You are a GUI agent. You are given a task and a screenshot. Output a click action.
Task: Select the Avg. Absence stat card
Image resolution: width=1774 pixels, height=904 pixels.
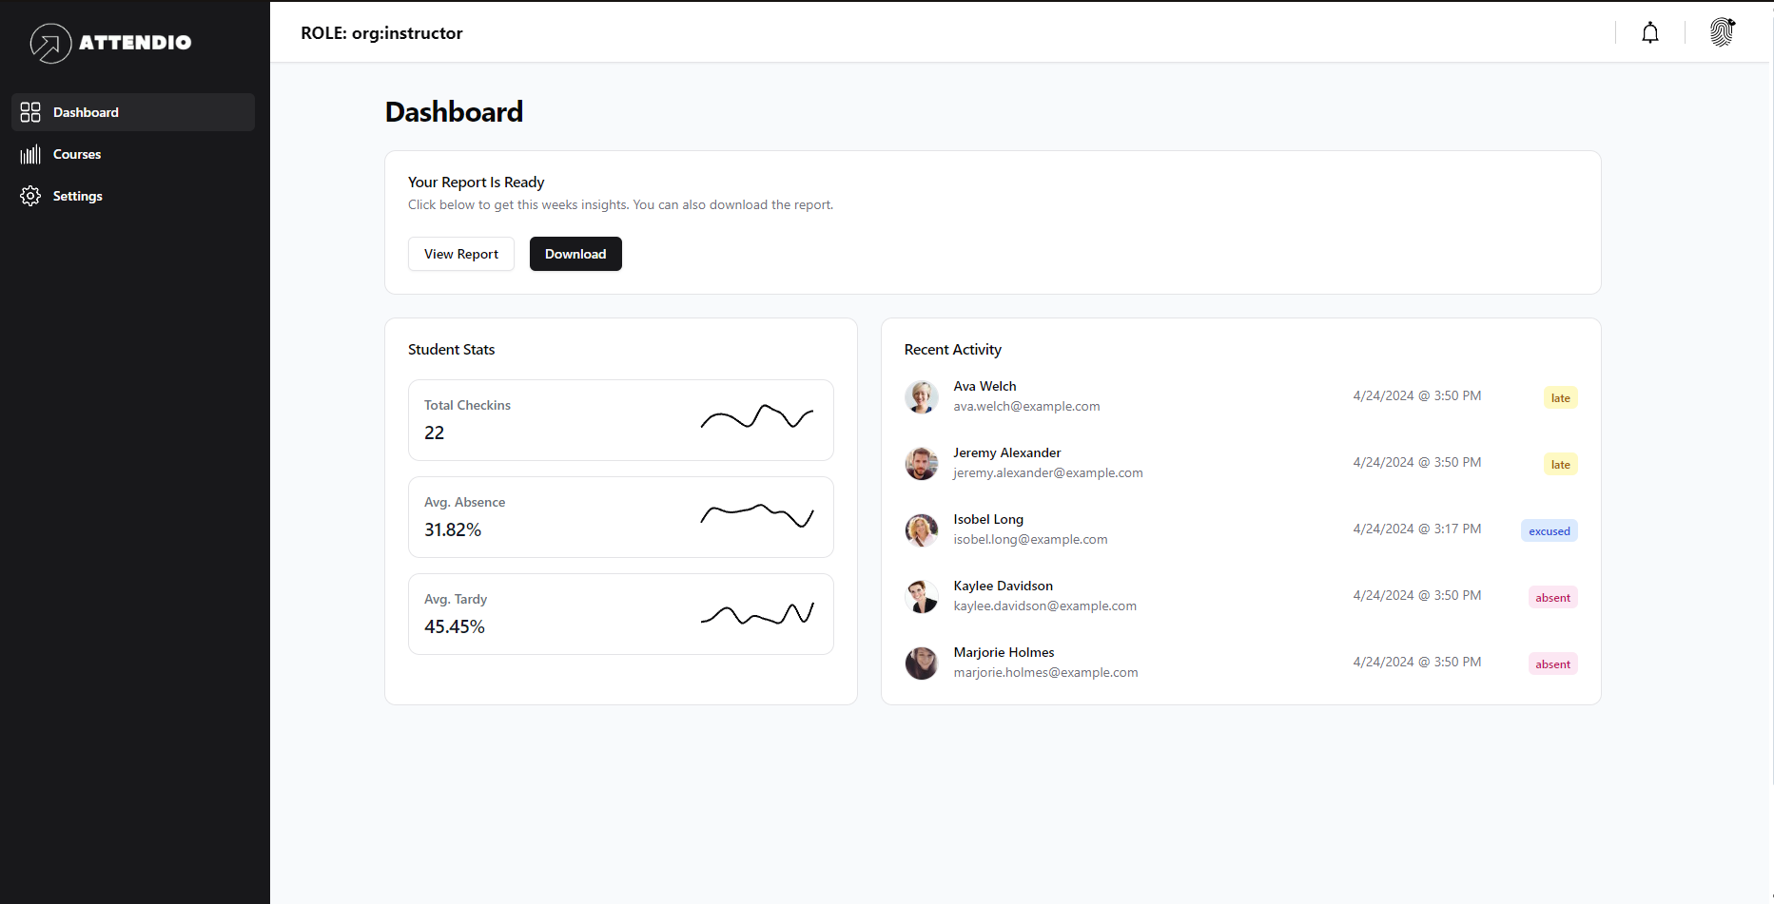[620, 517]
